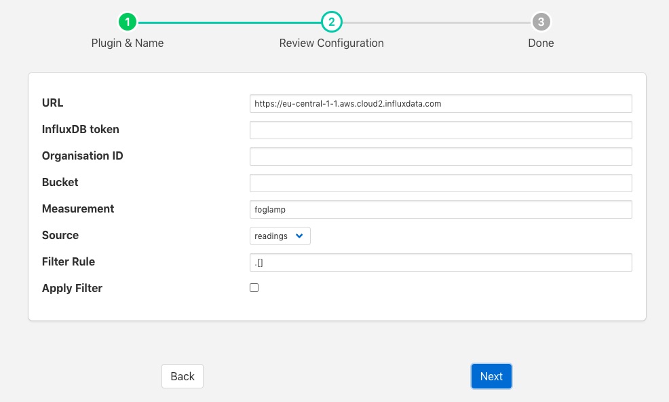This screenshot has width=669, height=402.
Task: Click the green step 1 circle icon
Action: 128,22
